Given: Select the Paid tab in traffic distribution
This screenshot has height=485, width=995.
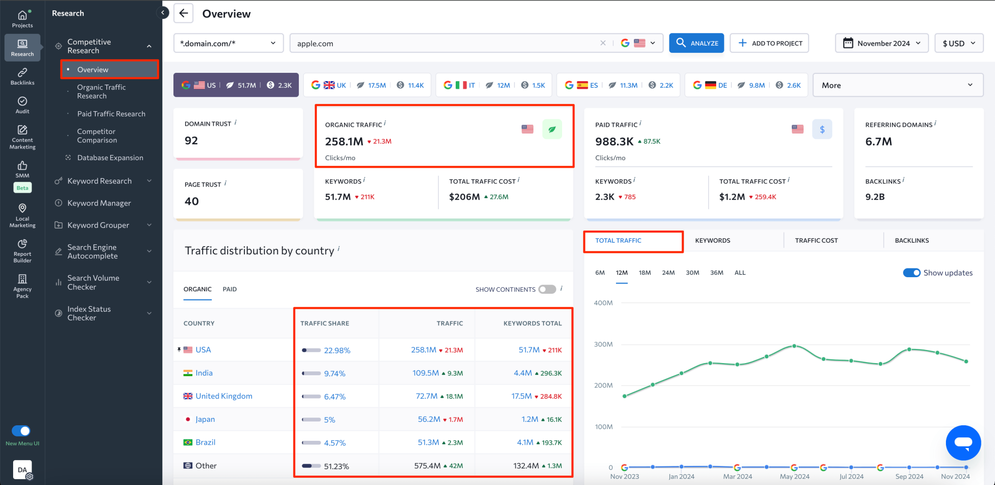Looking at the screenshot, I should (x=230, y=289).
